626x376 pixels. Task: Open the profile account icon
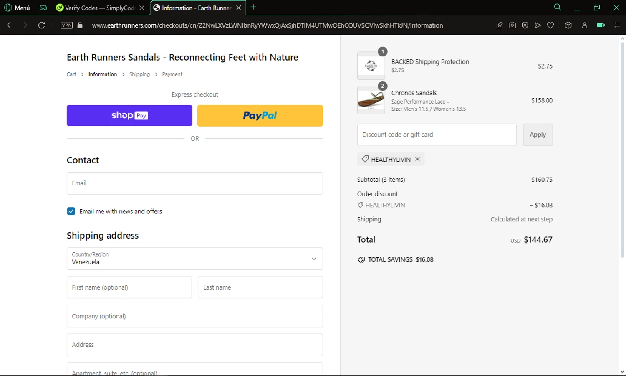coord(585,25)
